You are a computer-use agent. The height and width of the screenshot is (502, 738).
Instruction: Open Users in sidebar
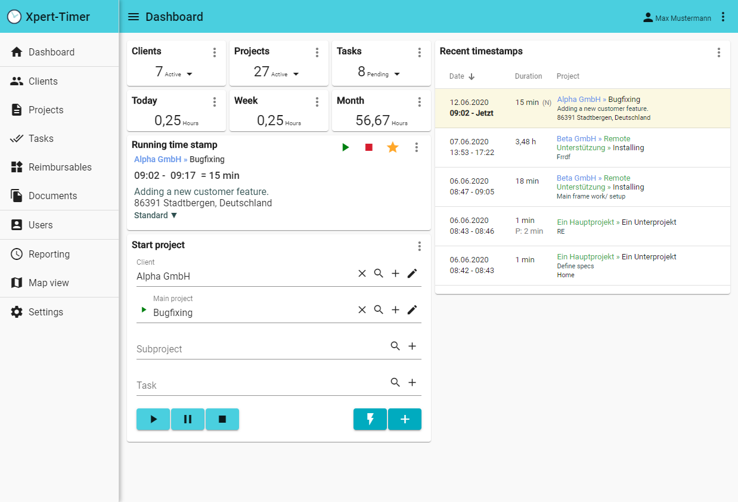pos(60,225)
